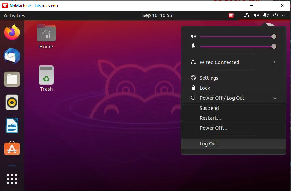This screenshot has height=191, width=291.
Task: Expand the Wired Connected submenu arrow
Action: (274, 62)
